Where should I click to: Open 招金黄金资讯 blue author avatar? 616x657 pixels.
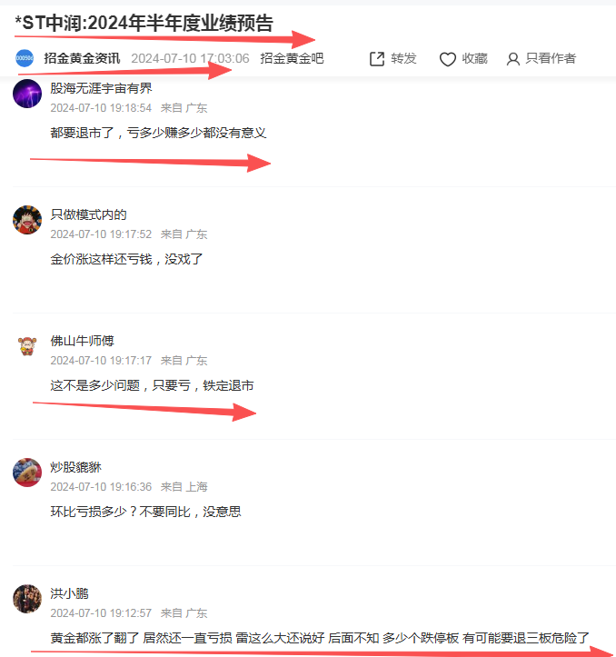25,58
